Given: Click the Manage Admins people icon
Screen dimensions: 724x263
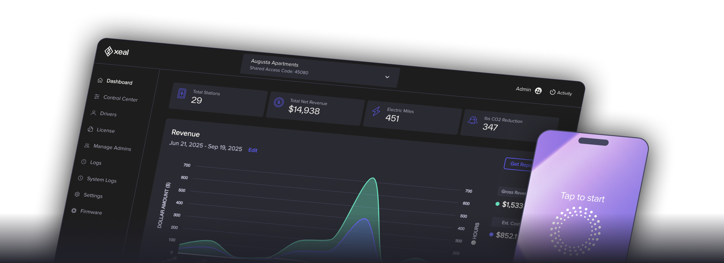Looking at the screenshot, I should click(87, 145).
